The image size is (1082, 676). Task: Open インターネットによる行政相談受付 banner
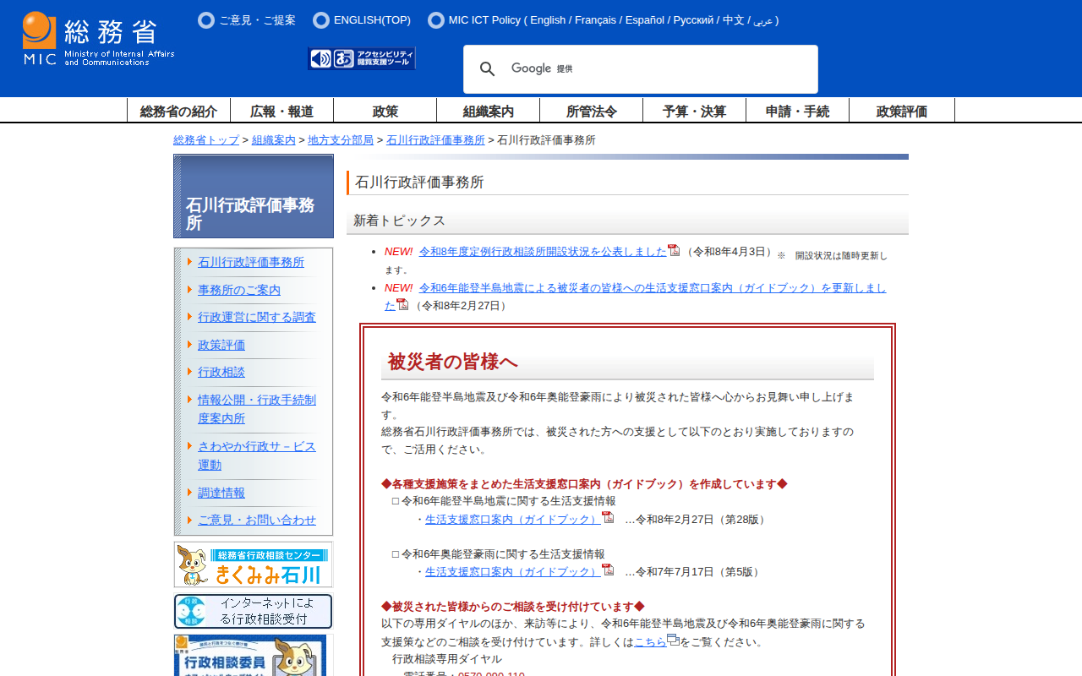[x=254, y=611]
